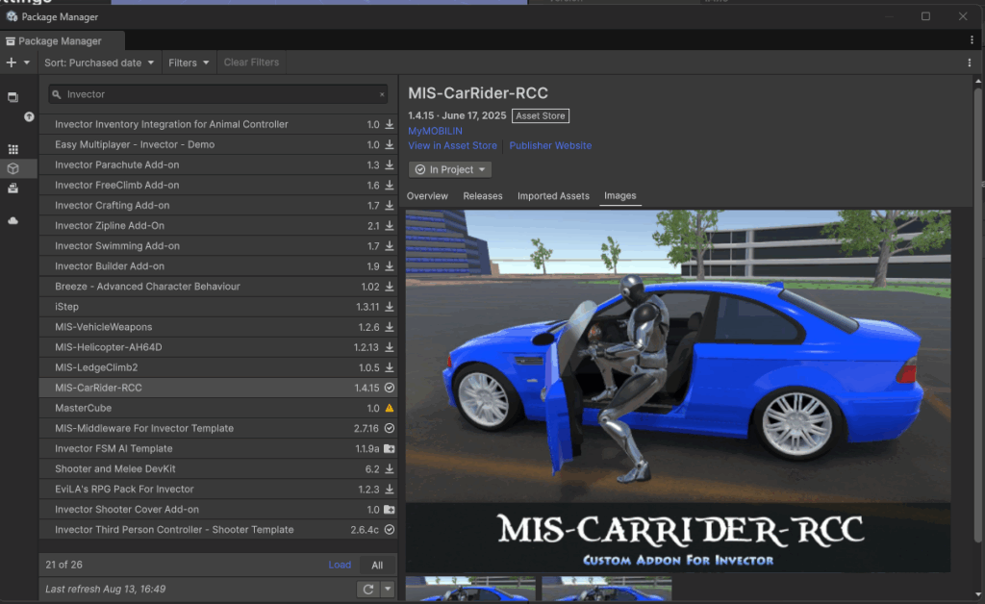Open the Unity Registry grid icon in sidebar
The image size is (985, 604).
coord(13,149)
